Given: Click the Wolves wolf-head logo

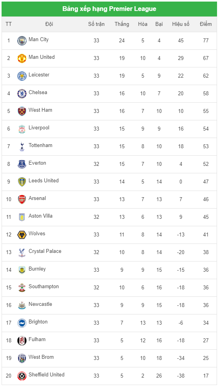Looking at the screenshot, I should (22, 235).
